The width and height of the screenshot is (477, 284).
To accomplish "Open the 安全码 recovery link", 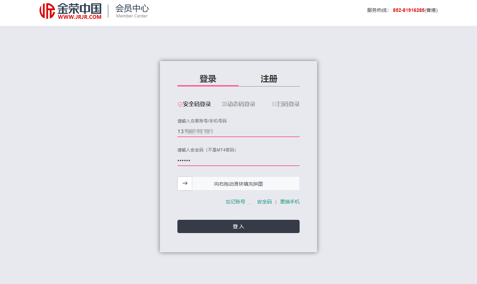I will [x=264, y=202].
